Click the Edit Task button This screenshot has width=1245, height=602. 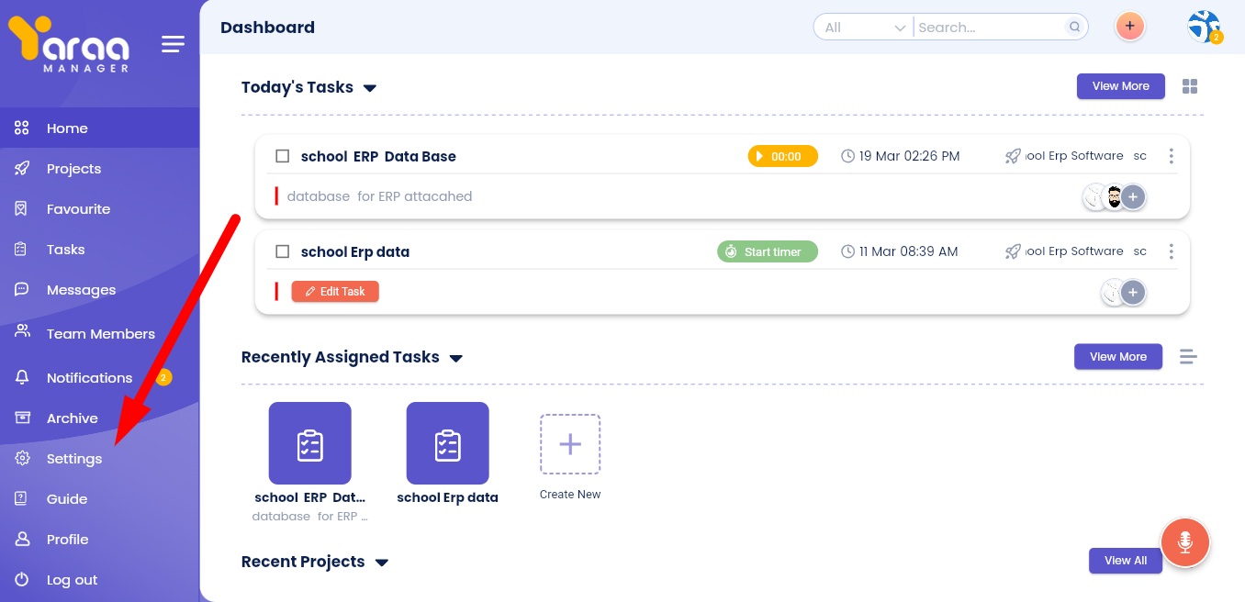pyautogui.click(x=335, y=292)
